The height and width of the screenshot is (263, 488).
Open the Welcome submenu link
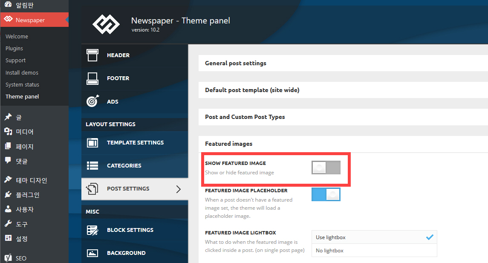[17, 36]
